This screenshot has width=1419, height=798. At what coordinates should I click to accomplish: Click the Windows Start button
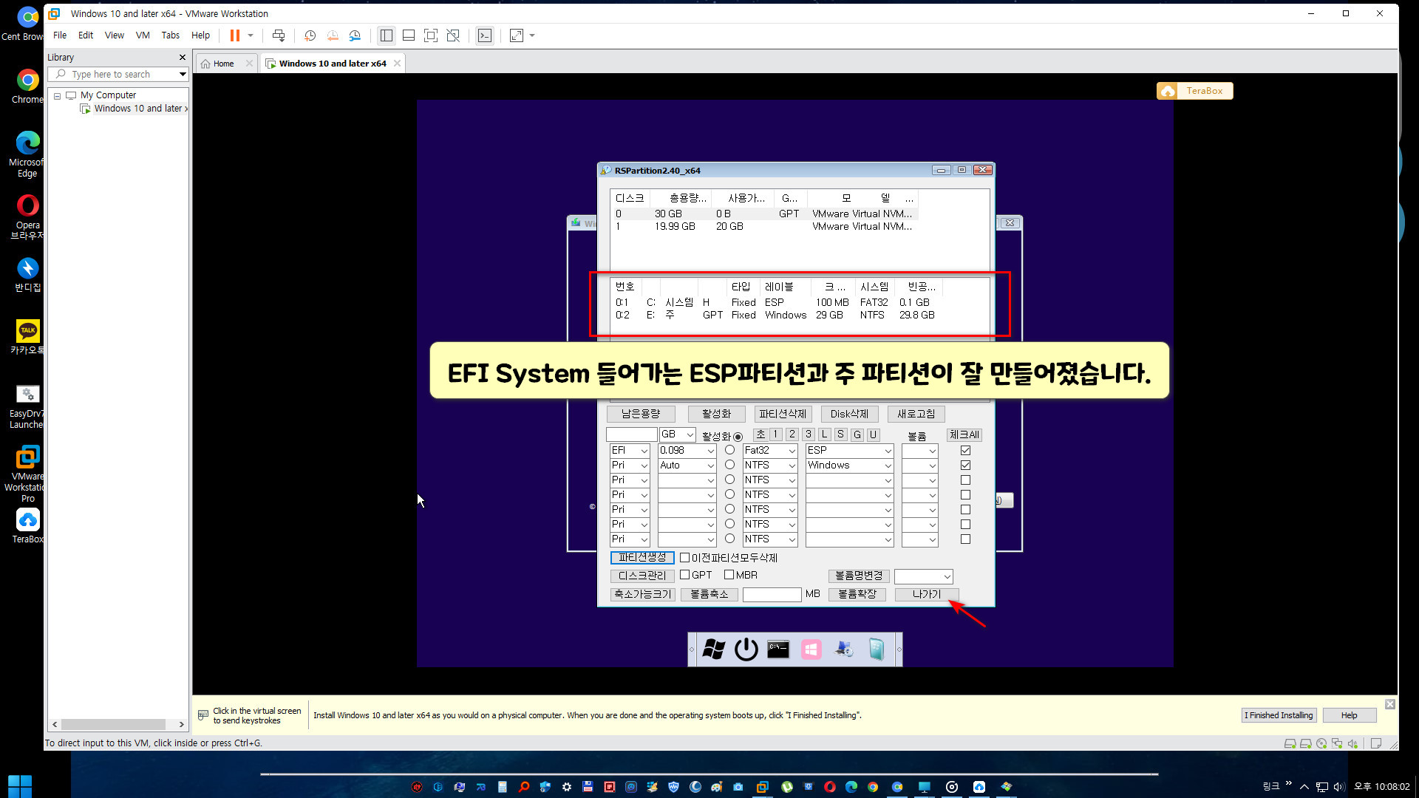click(20, 785)
